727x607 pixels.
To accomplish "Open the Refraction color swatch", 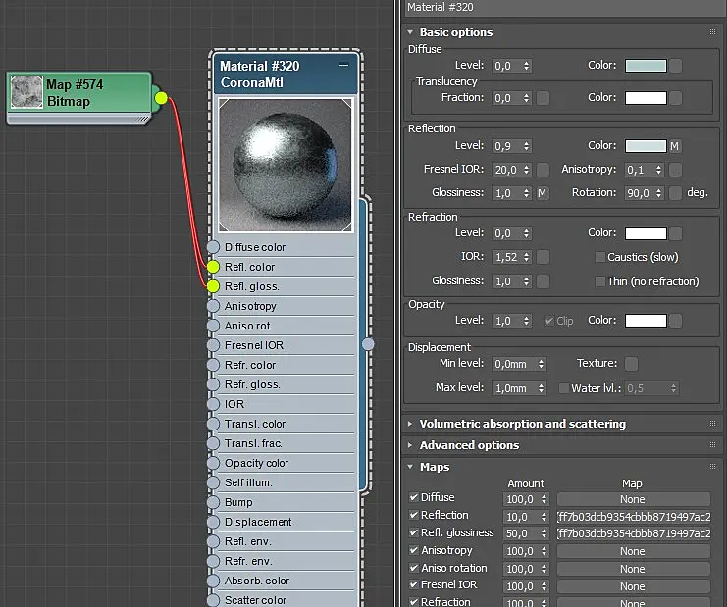I will click(x=646, y=233).
